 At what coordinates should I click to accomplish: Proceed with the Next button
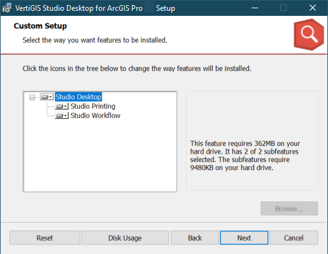point(244,237)
